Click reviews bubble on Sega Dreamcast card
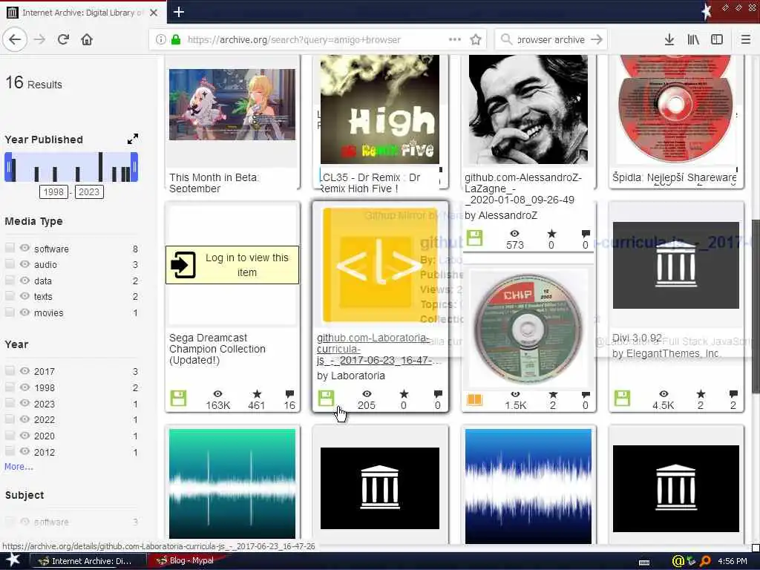Image resolution: width=760 pixels, height=570 pixels. tap(289, 394)
